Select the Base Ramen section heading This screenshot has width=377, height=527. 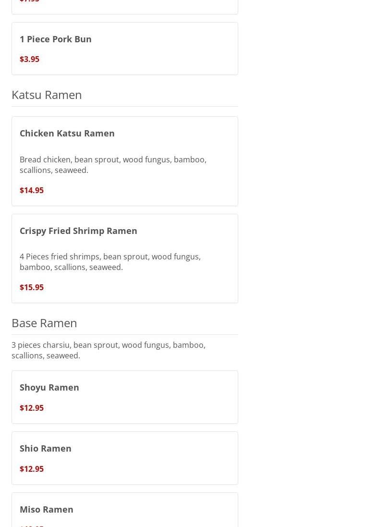click(44, 323)
